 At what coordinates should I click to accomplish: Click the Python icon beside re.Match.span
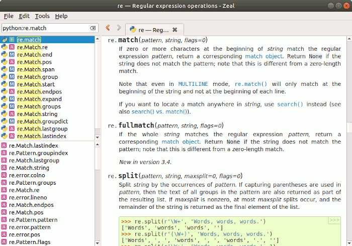click(4, 69)
